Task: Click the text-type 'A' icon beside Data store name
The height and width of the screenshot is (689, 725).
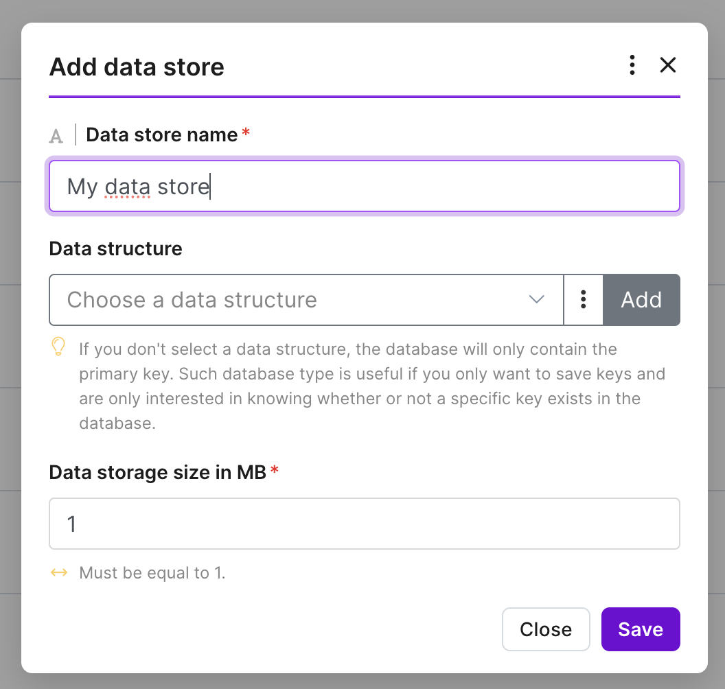Action: pyautogui.click(x=56, y=136)
